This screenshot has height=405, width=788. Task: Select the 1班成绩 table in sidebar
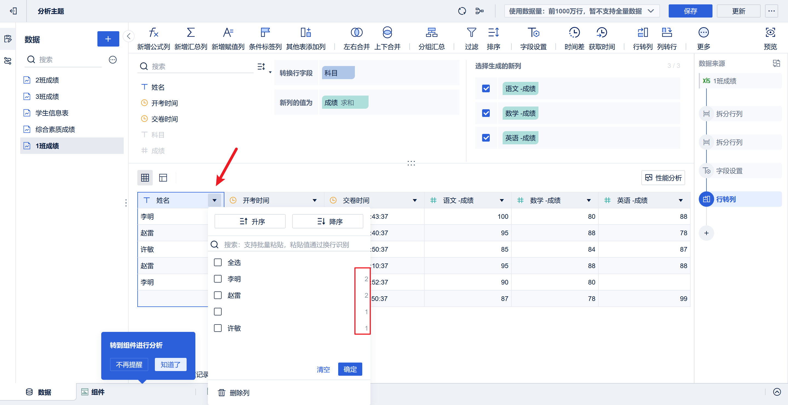(x=47, y=146)
